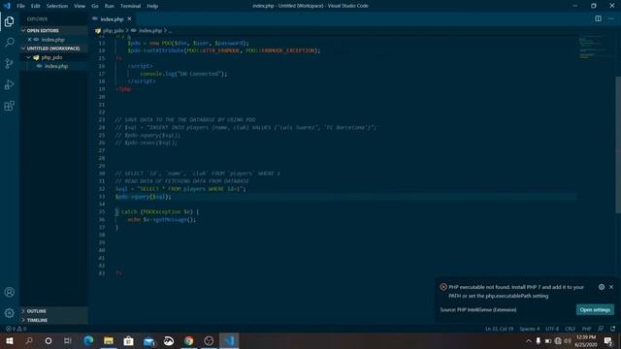Collapse the Untitled (Workspace) section

pos(53,48)
